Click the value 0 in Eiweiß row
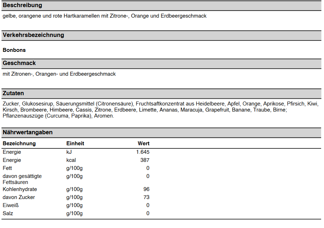This screenshot has height=228, width=324. pyautogui.click(x=148, y=206)
